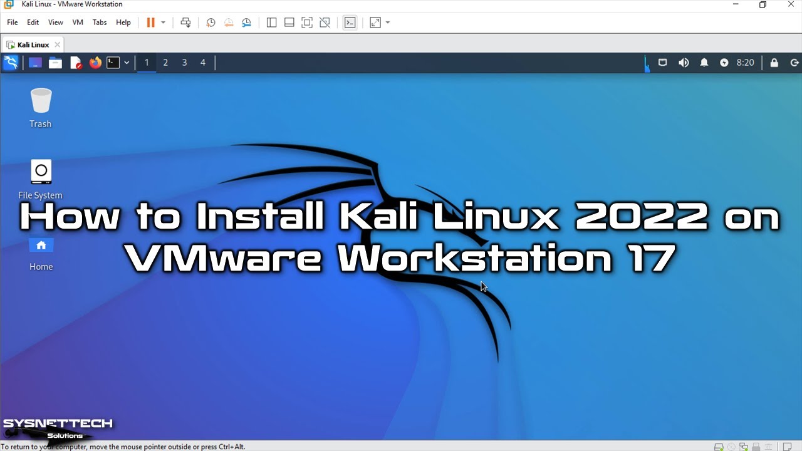This screenshot has width=802, height=451.
Task: Open the notifications bell
Action: pos(704,63)
